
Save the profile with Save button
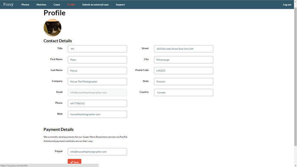pos(75,162)
